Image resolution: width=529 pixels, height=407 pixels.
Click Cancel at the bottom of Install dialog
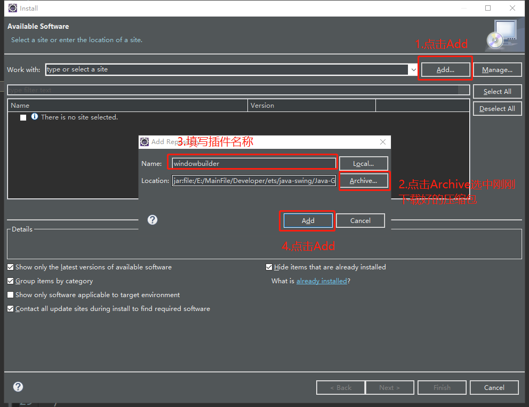(x=494, y=387)
